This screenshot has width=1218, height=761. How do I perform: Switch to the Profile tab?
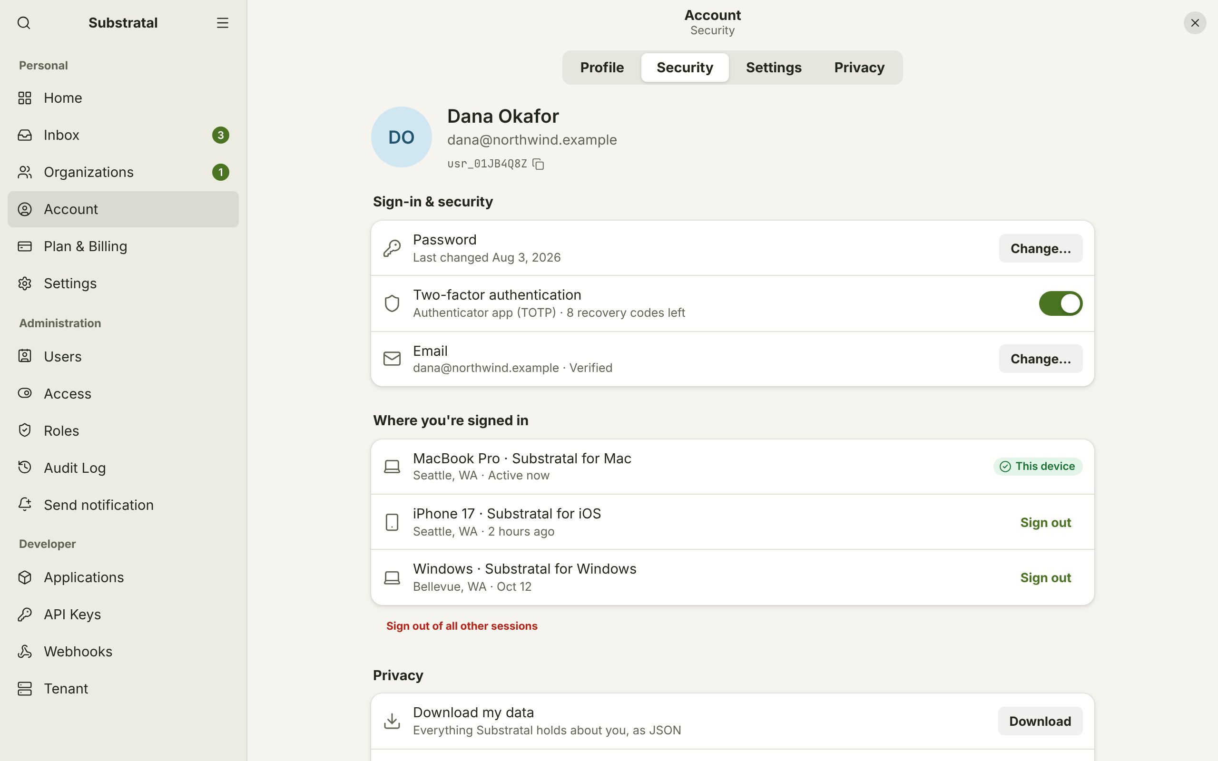click(601, 68)
